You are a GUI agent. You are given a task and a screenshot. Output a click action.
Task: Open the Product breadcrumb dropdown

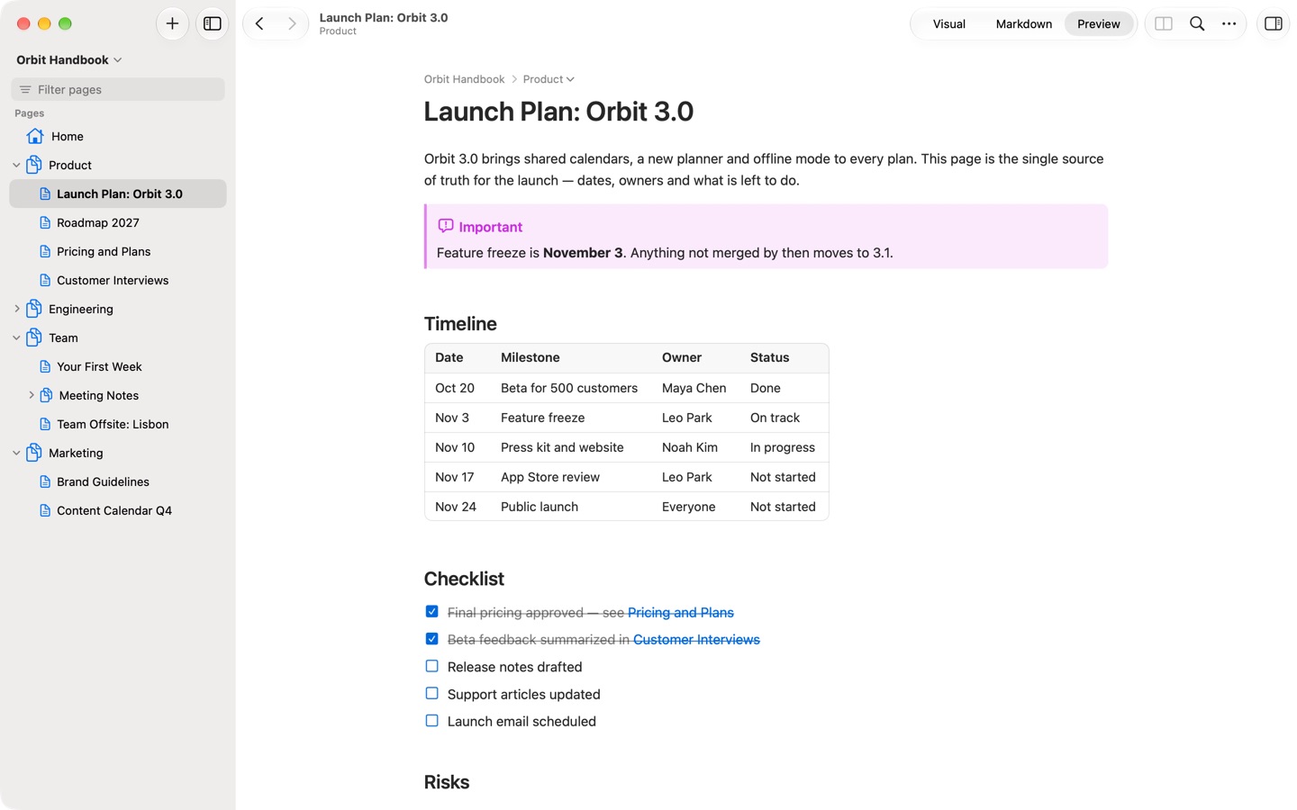tap(549, 79)
